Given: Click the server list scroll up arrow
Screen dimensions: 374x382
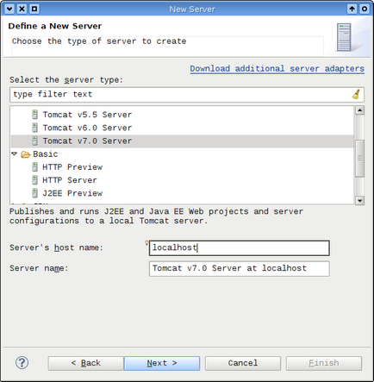Looking at the screenshot, I should (x=359, y=110).
